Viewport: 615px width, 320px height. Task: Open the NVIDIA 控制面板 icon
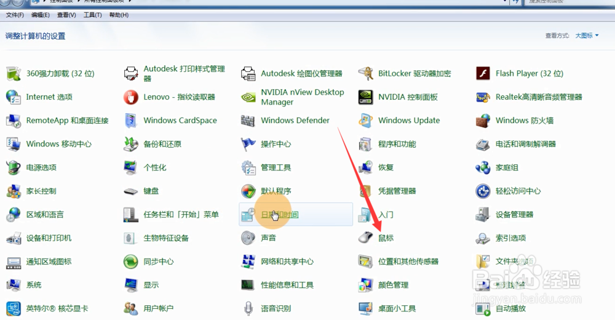coord(365,97)
